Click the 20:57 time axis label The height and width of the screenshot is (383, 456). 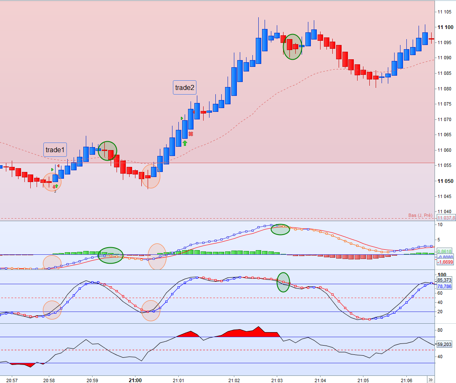[12, 380]
